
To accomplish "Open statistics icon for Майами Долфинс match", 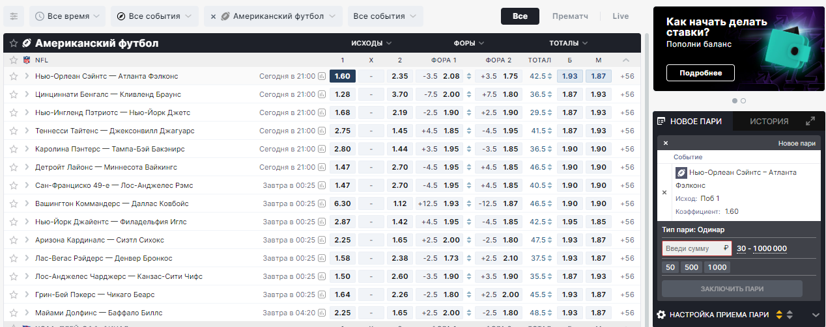I will 322,313.
